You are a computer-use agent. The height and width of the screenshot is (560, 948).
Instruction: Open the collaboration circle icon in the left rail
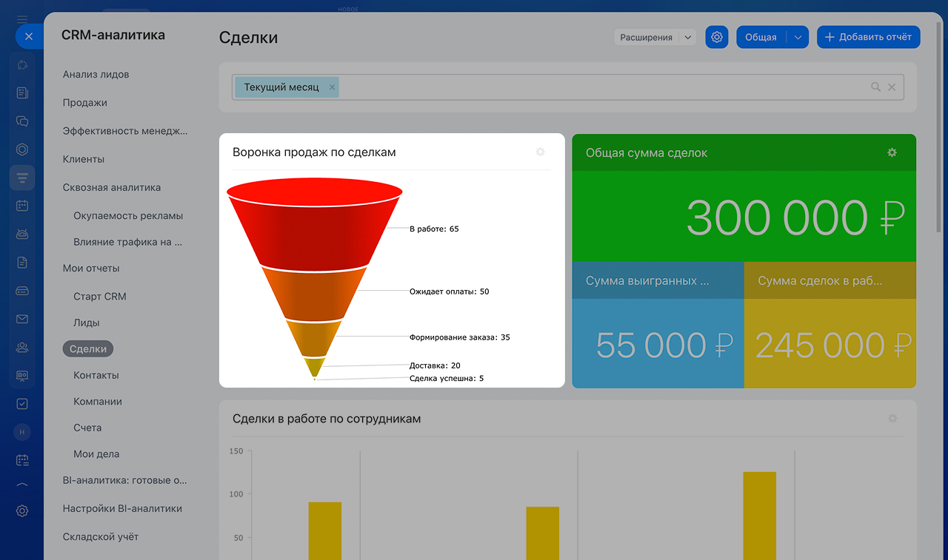tap(22, 65)
